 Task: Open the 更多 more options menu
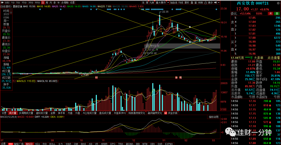[x=210, y=3]
